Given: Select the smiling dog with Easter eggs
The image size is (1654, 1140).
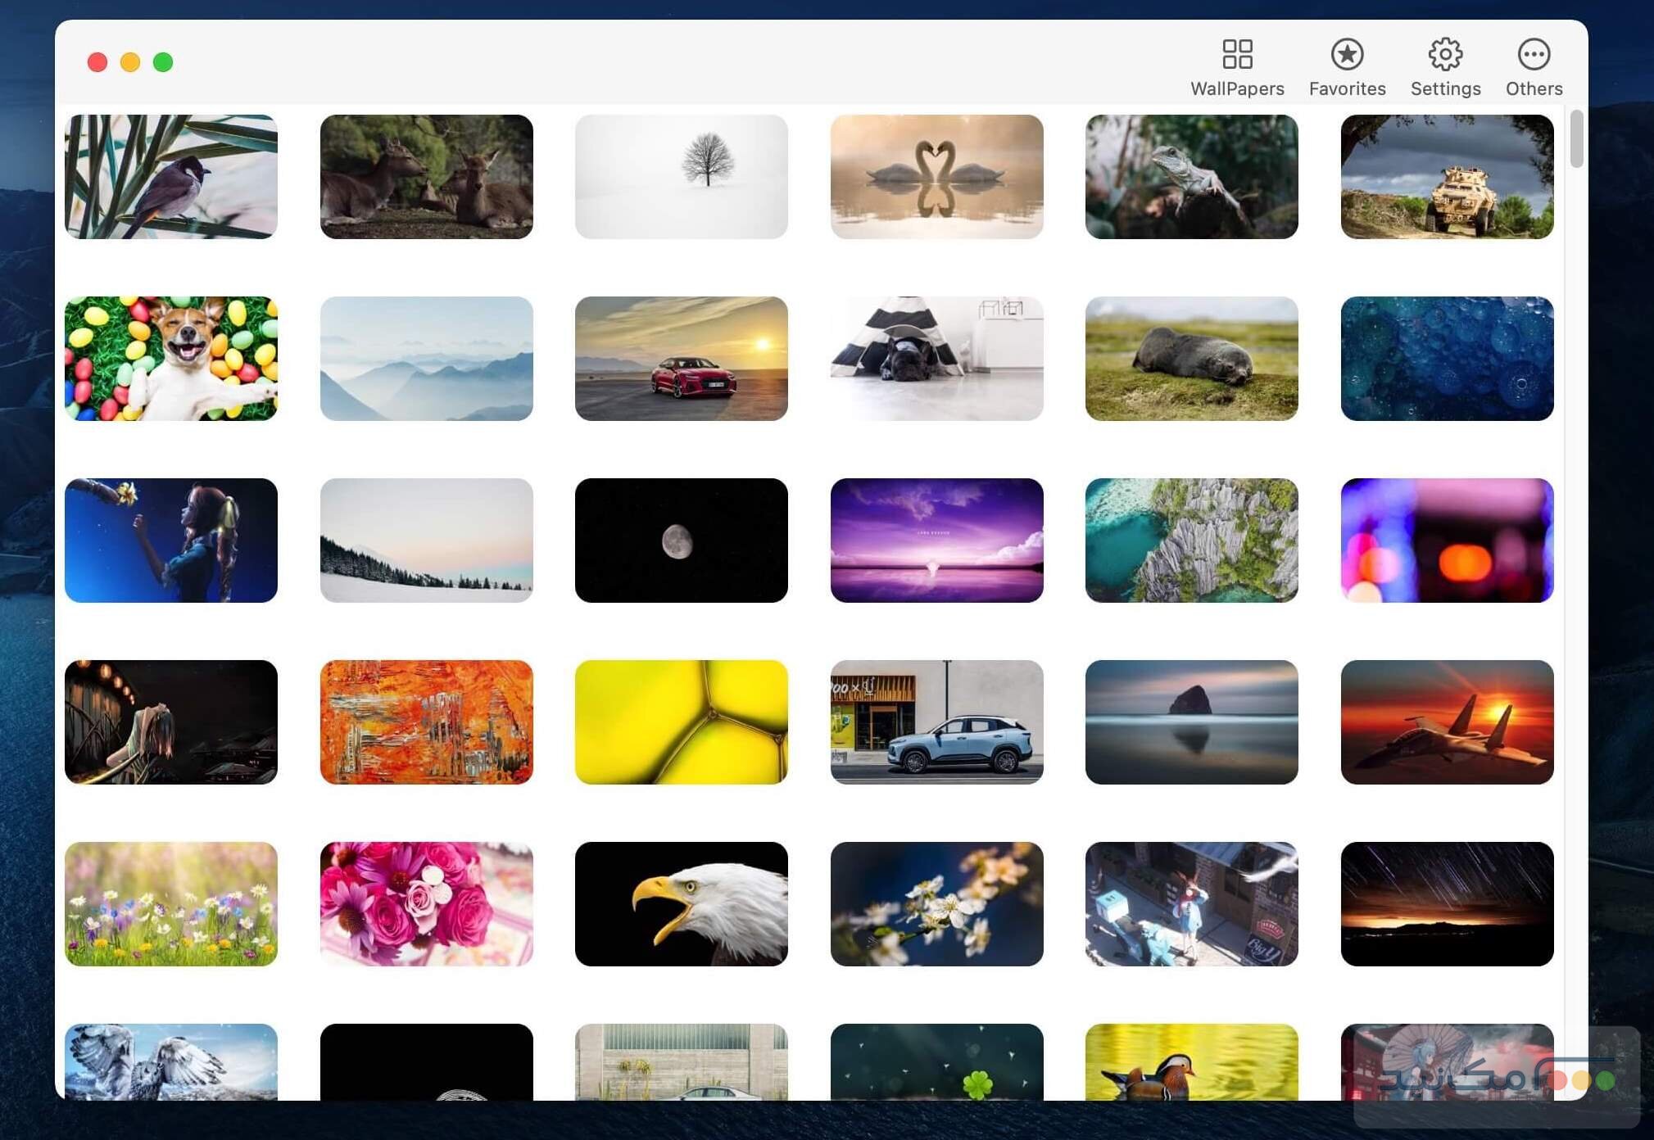Looking at the screenshot, I should pyautogui.click(x=171, y=359).
